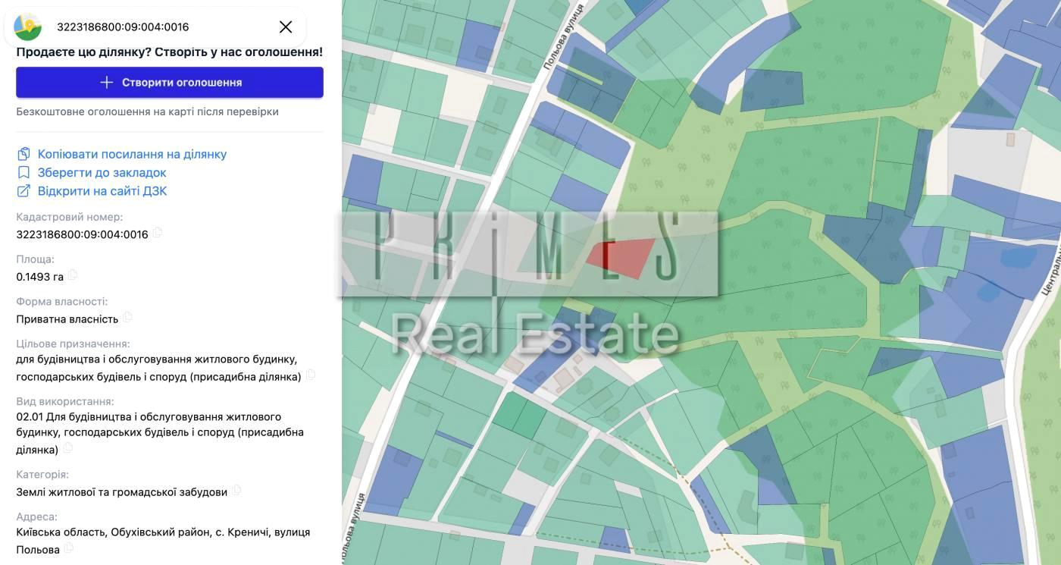Copy 'Приватна власність' using its copy icon
The width and height of the screenshot is (1061, 565).
click(x=127, y=317)
